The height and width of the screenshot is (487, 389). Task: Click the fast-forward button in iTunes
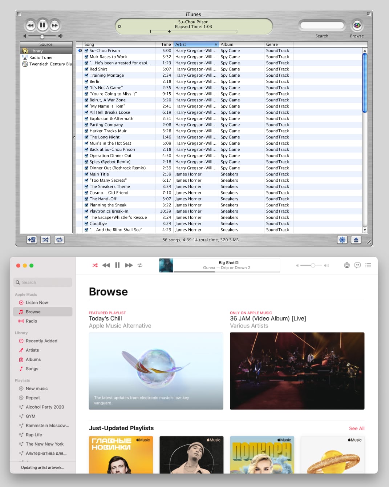pyautogui.click(x=55, y=25)
